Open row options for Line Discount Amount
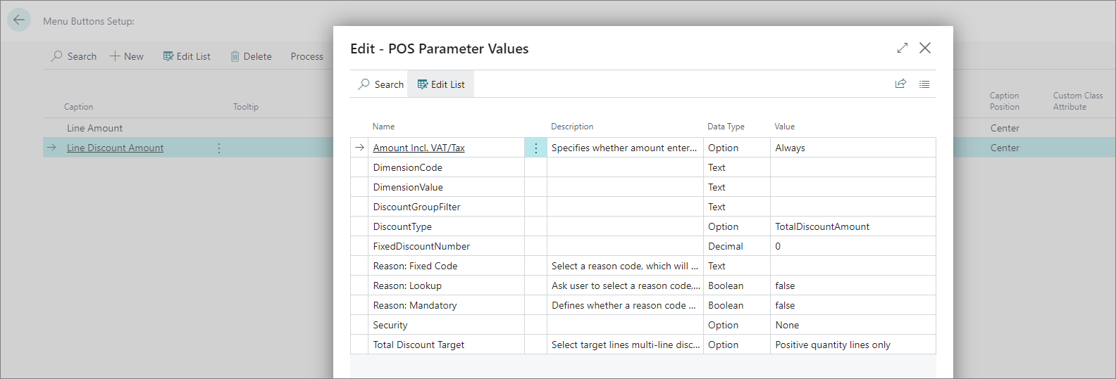This screenshot has width=1116, height=379. pos(219,148)
